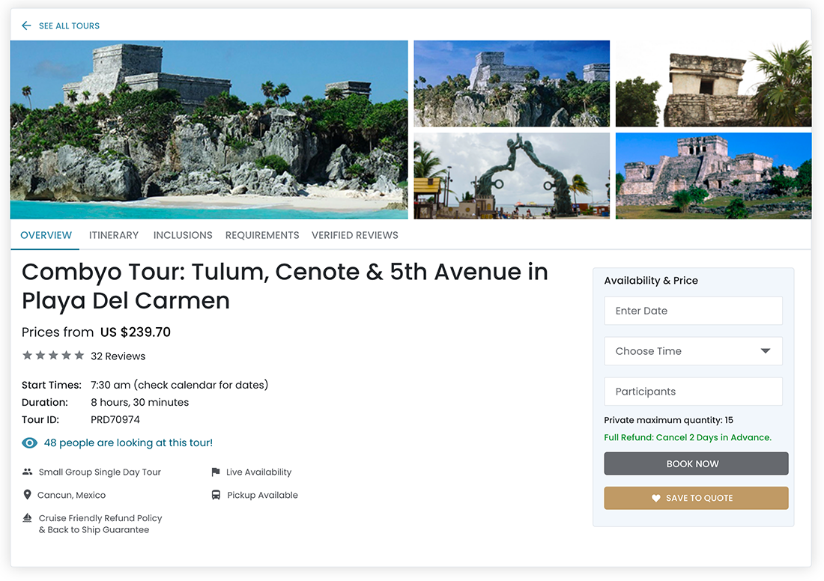Switch to the Itinerary tab
The image size is (824, 581).
click(114, 235)
